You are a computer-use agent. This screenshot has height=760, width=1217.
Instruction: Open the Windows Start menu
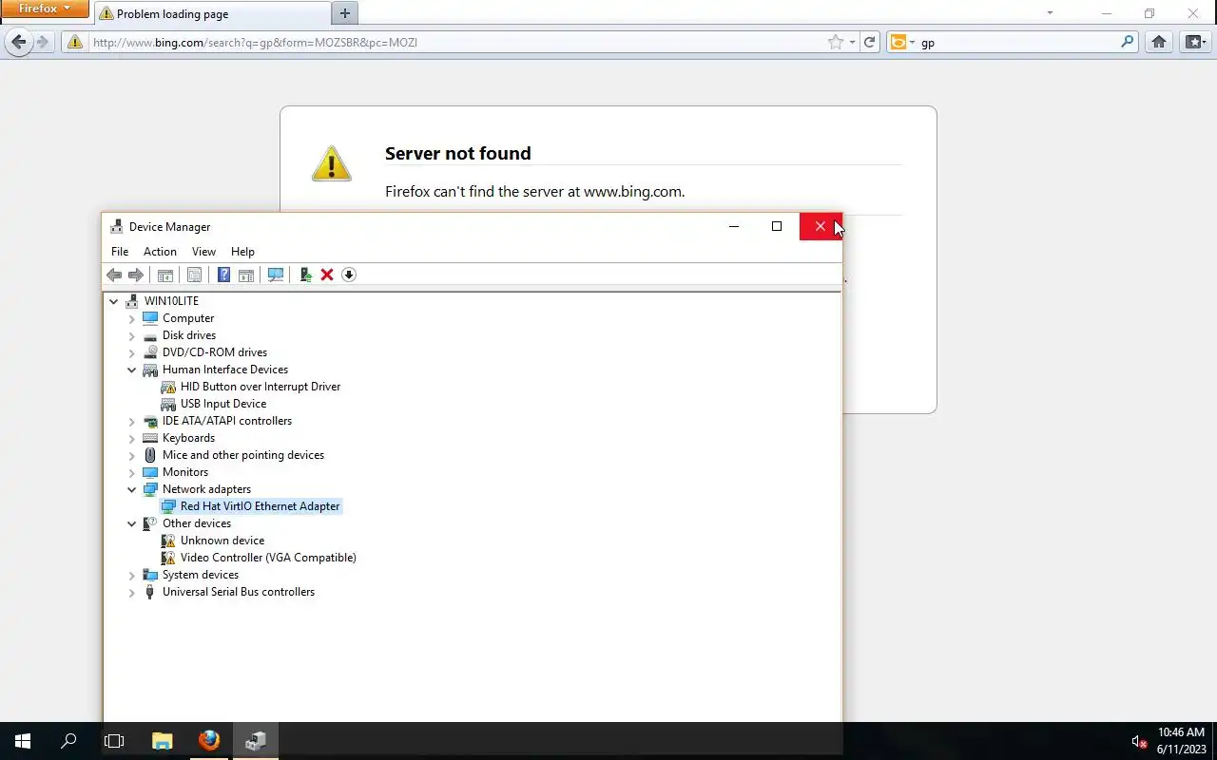pos(23,741)
